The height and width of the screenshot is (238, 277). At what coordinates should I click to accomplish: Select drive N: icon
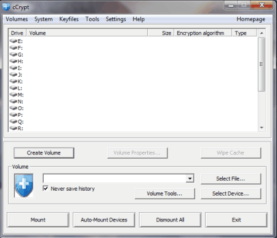pos(14,101)
